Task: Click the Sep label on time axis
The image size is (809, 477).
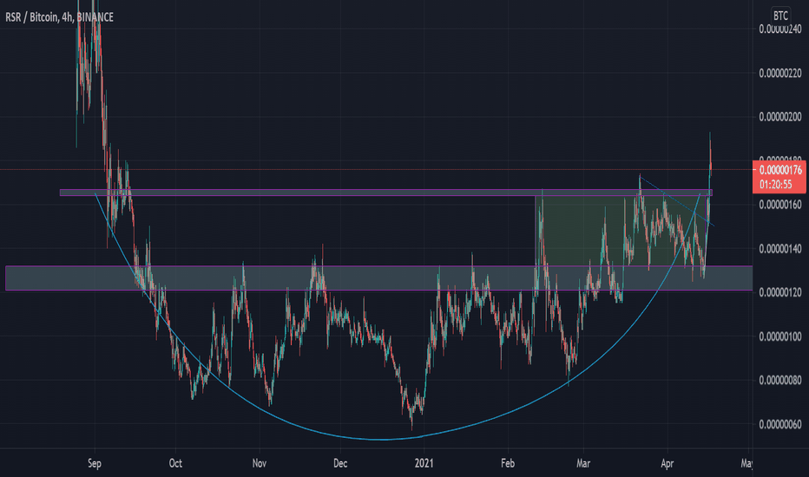Action: click(95, 463)
